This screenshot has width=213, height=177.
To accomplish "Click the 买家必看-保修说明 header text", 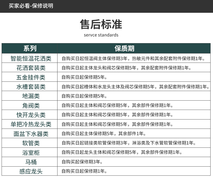I will [x=31, y=6].
